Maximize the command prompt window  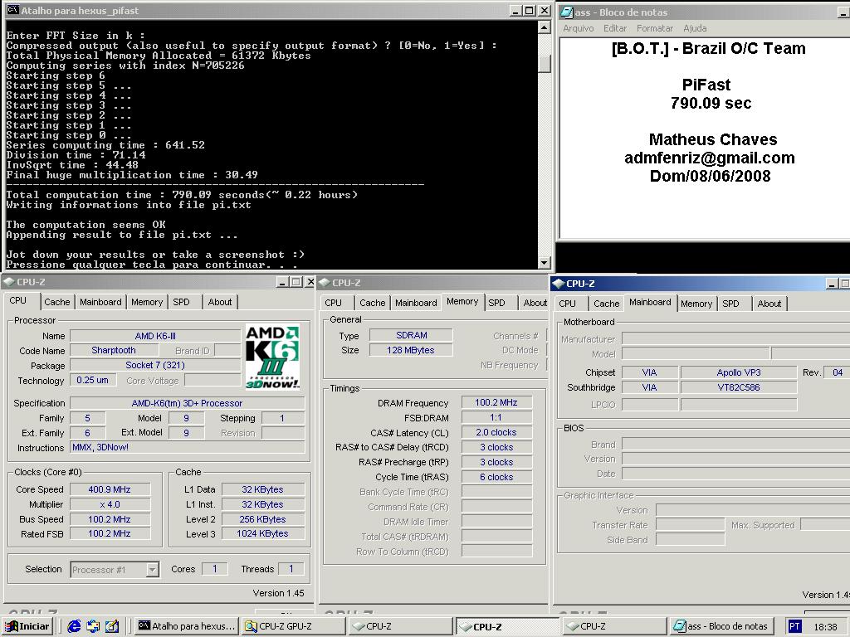click(529, 10)
